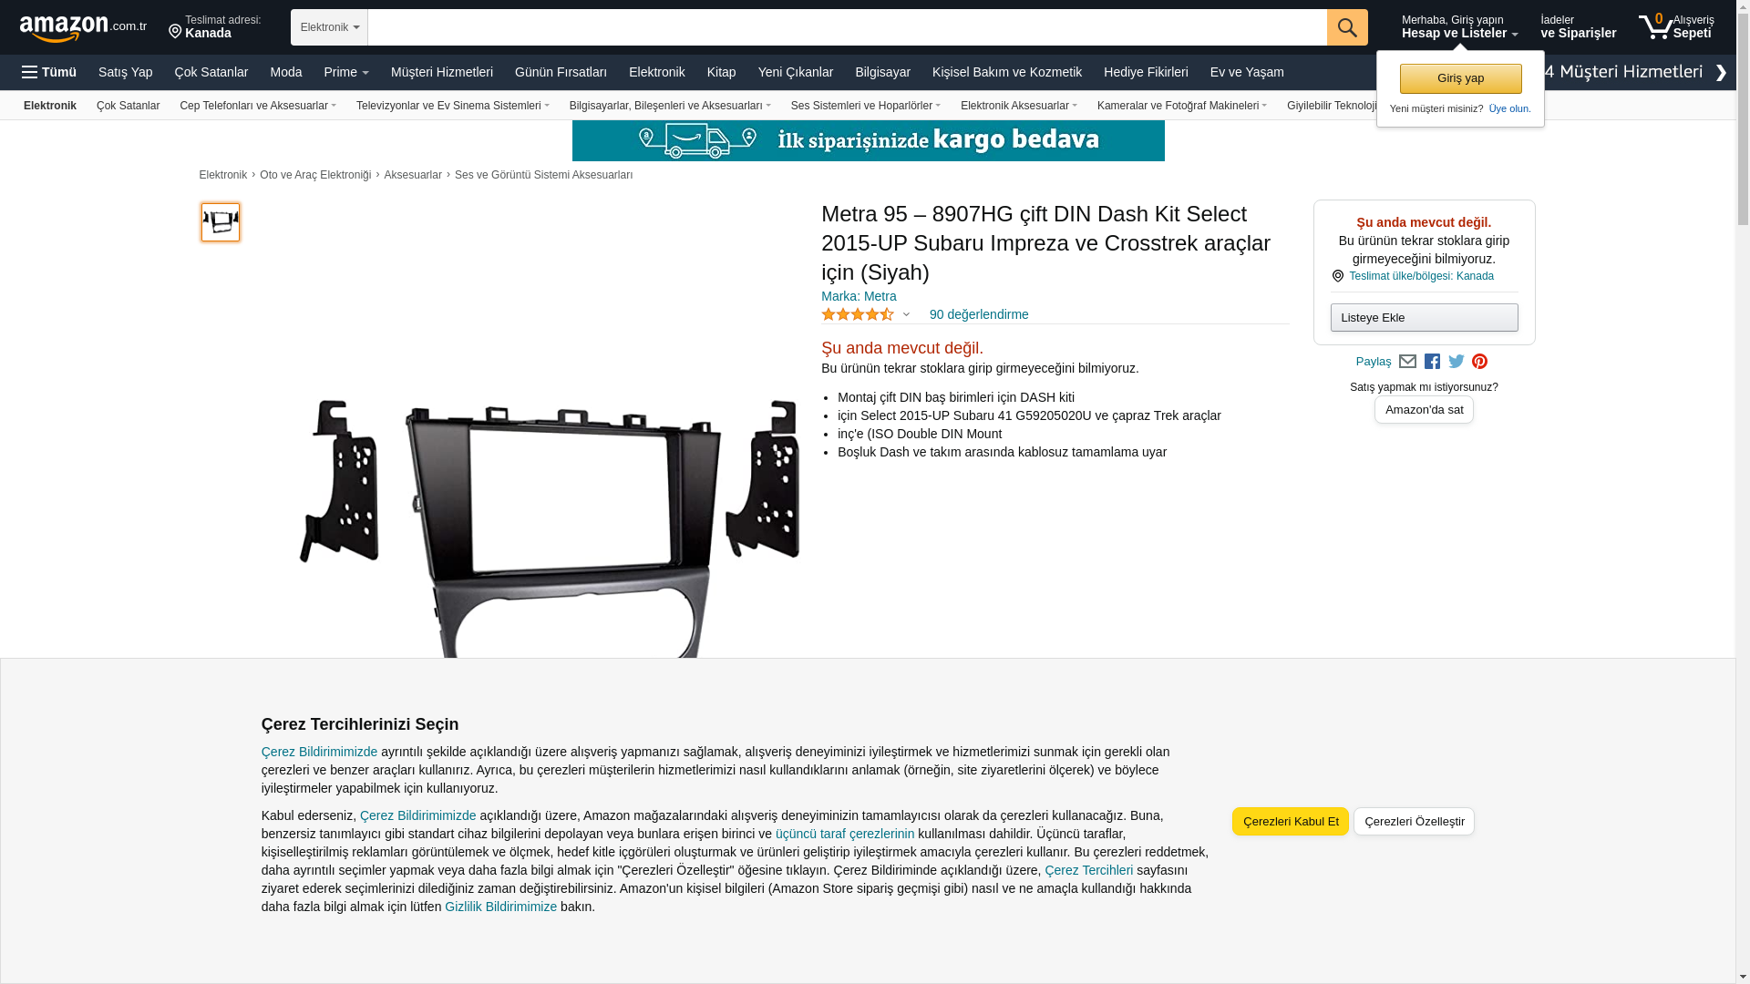Screen dimensions: 1750x984
Task: Open the Tümü hamburger menu
Action: pyautogui.click(x=49, y=72)
